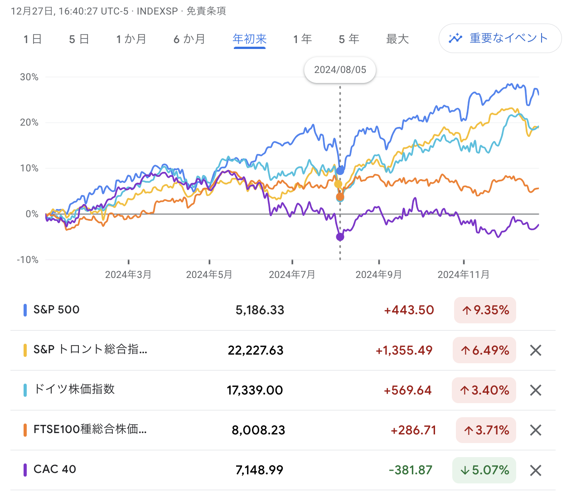The image size is (571, 497).
Task: Click the 2024年3月 axis label
Action: 128,274
